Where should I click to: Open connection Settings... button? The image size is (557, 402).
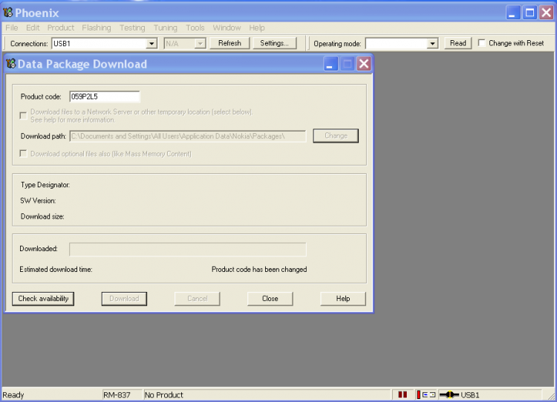[274, 43]
